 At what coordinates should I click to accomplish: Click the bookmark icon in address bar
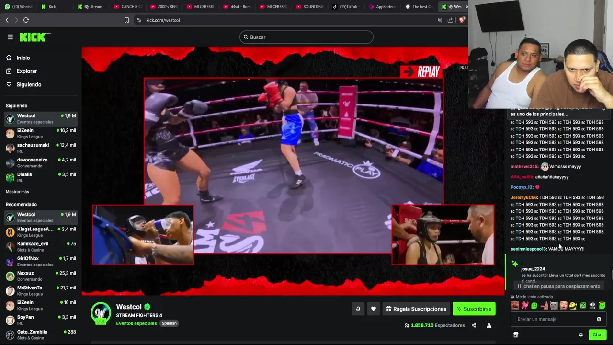(126, 20)
